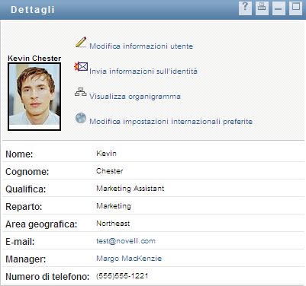Open Modifica informazioni utente link
The image size is (306, 286).
(x=141, y=46)
